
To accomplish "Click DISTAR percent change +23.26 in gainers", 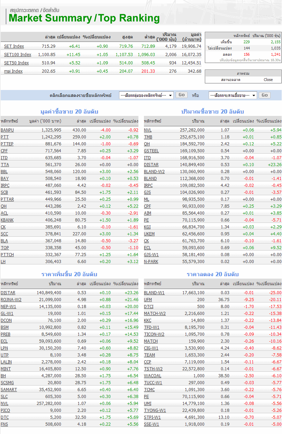I will click(x=131, y=293).
